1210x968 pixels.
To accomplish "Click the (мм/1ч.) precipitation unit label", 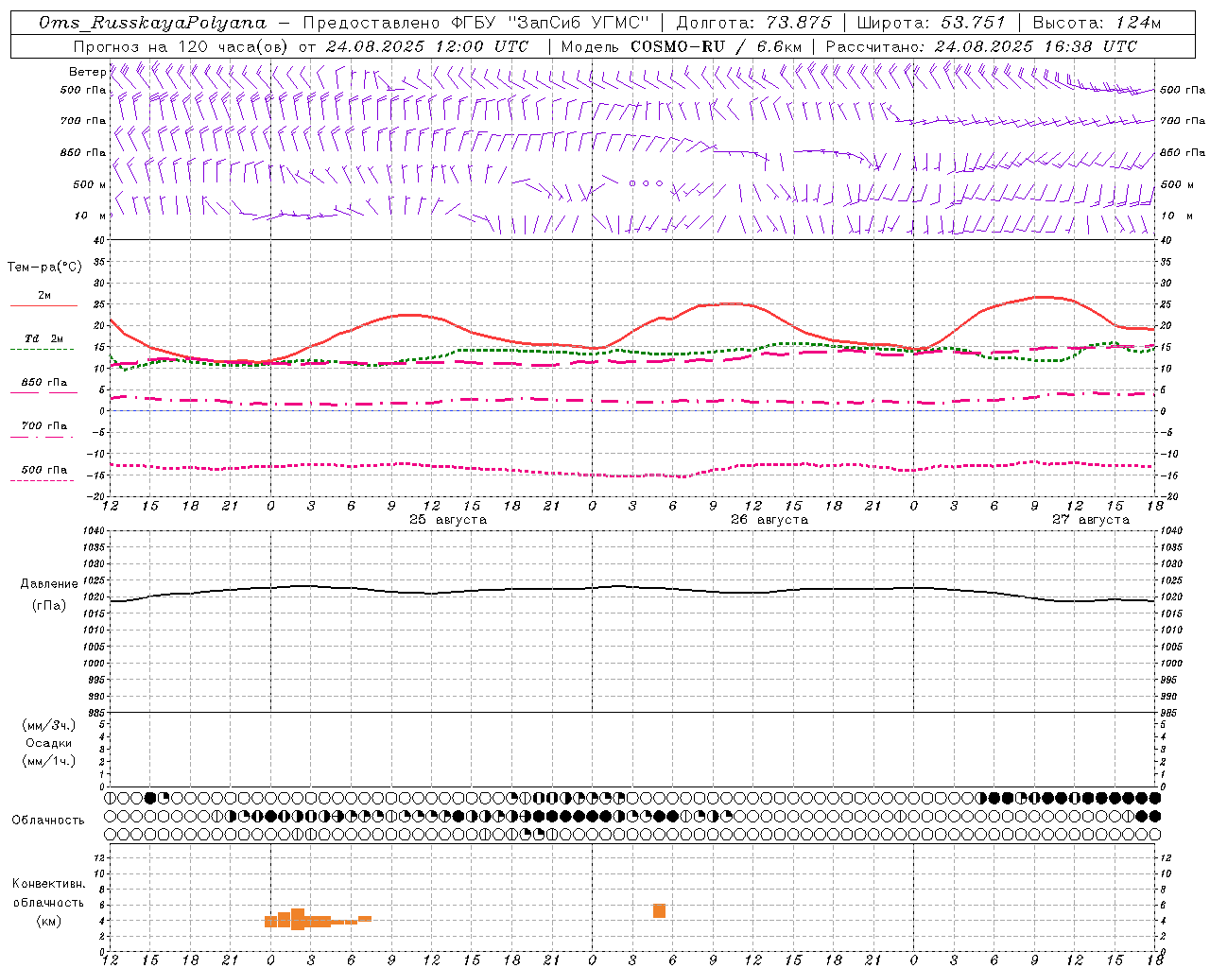I will pyautogui.click(x=49, y=761).
